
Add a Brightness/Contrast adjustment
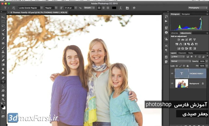(x=179, y=40)
